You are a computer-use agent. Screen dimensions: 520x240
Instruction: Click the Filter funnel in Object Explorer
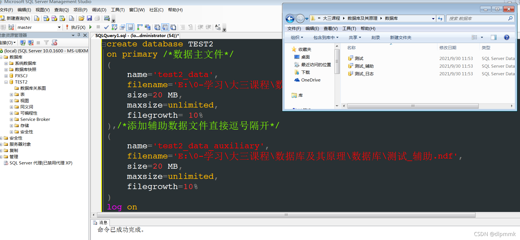[x=46, y=42]
